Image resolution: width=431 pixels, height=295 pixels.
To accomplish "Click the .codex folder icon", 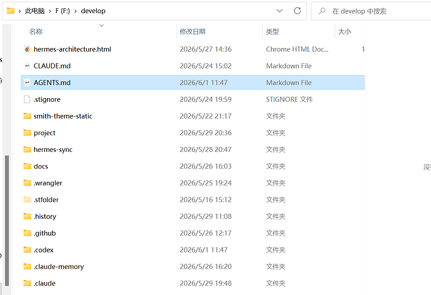I will pyautogui.click(x=27, y=249).
